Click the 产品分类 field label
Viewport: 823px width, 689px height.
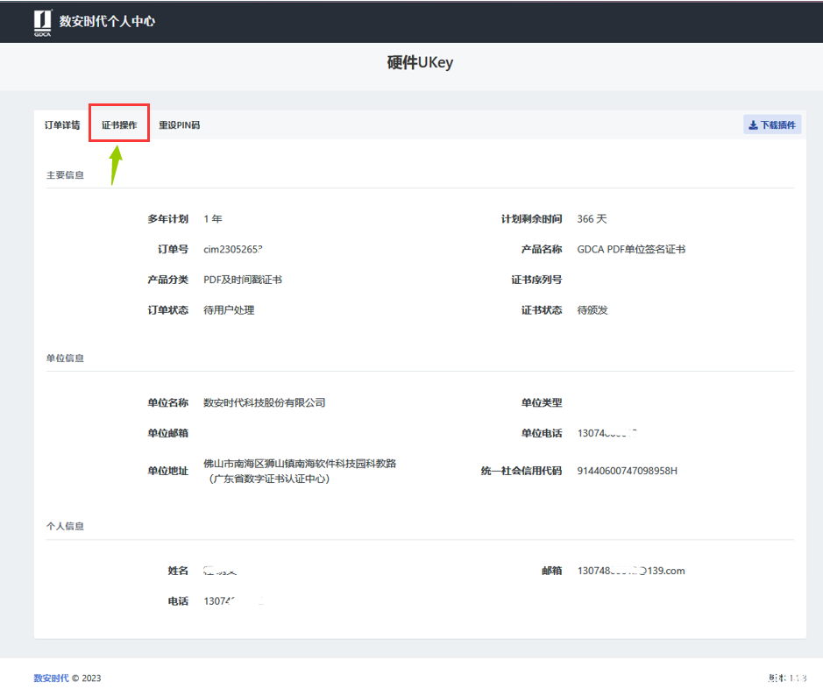[x=168, y=280]
